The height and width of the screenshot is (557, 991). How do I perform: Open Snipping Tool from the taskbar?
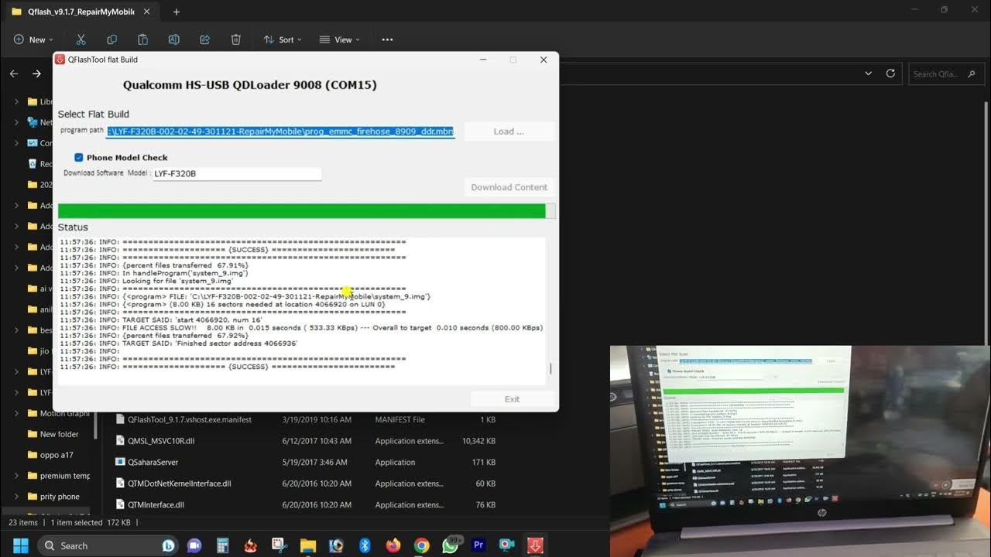[x=279, y=545]
